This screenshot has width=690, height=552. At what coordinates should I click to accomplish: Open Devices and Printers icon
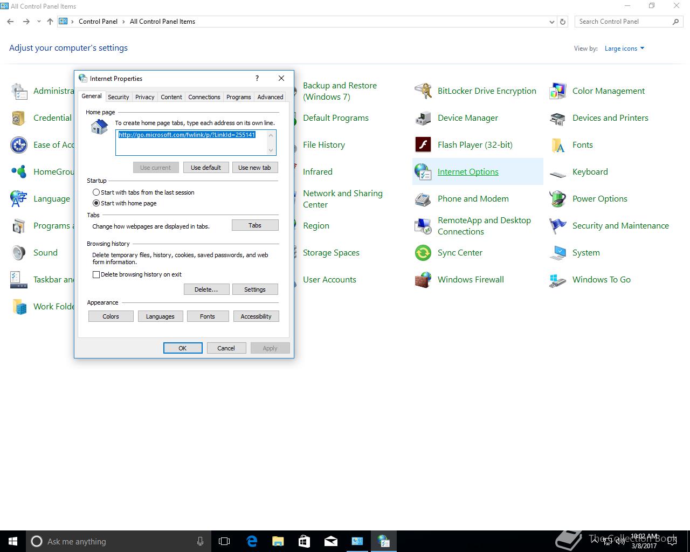[x=558, y=118]
